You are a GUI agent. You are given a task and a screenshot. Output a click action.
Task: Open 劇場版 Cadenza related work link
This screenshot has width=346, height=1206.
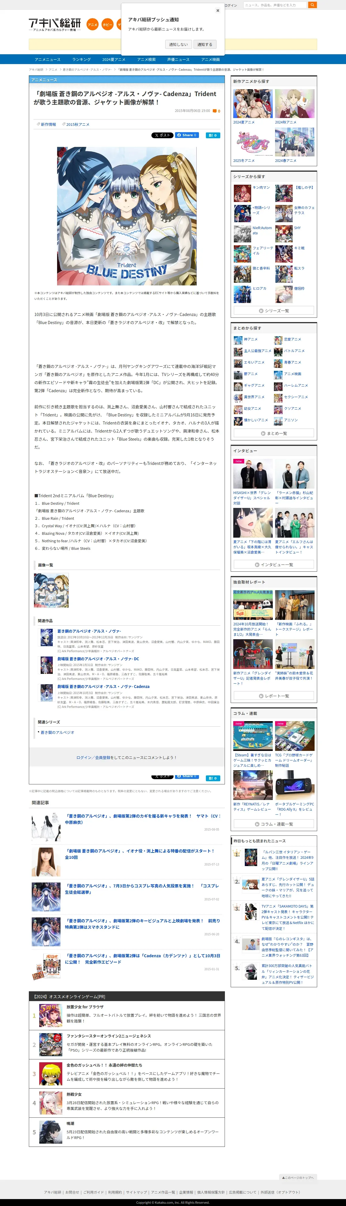[x=103, y=686]
